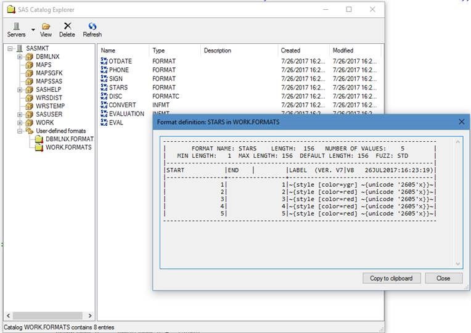
Task: Select the DISC format icon
Action: (x=104, y=96)
